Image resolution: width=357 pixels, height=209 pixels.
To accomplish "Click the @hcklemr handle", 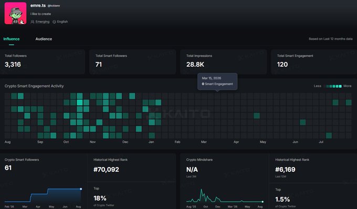I will tap(54, 6).
